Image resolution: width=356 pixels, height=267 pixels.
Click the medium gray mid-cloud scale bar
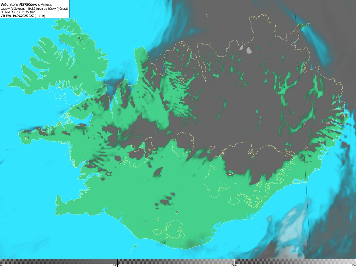[176, 261]
